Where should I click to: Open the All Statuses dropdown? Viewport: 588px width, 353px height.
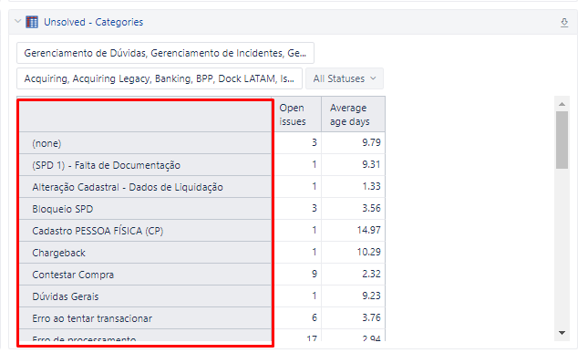point(345,78)
